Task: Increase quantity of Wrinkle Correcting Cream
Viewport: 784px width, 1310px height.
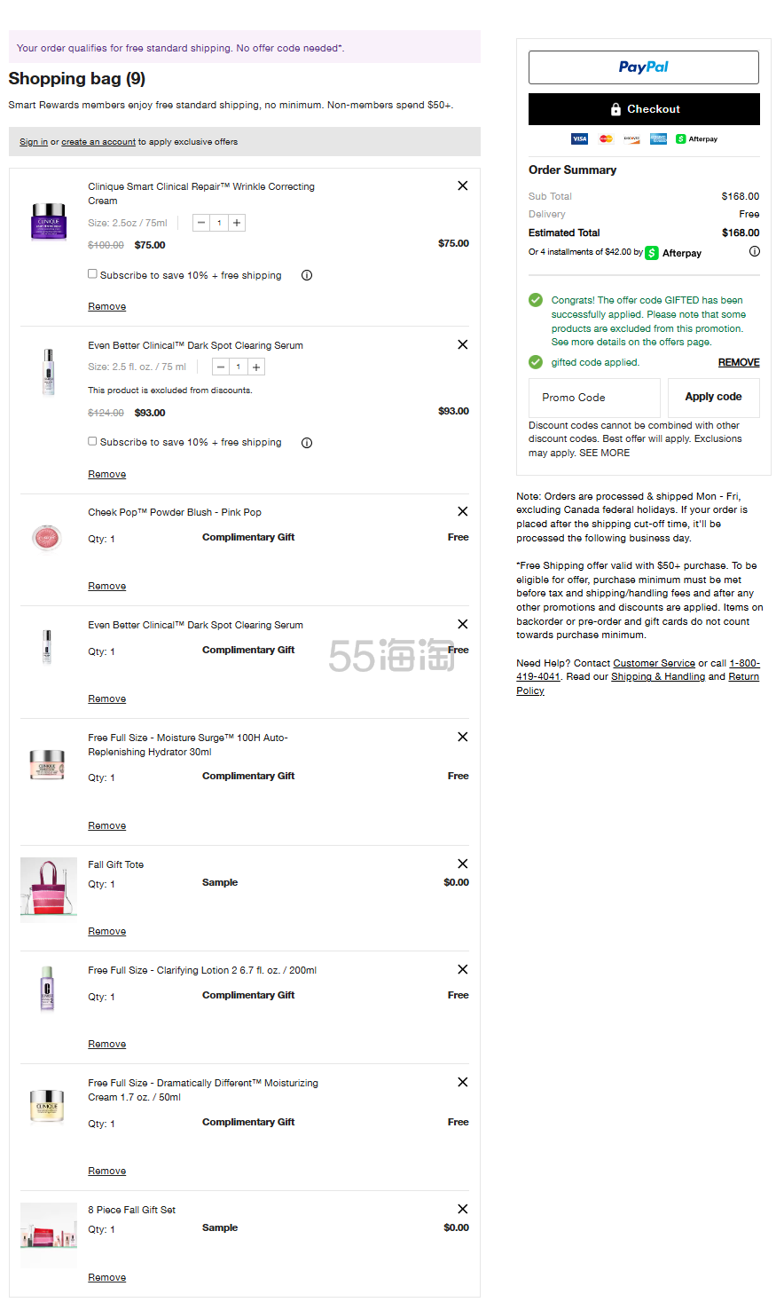Action: point(237,223)
